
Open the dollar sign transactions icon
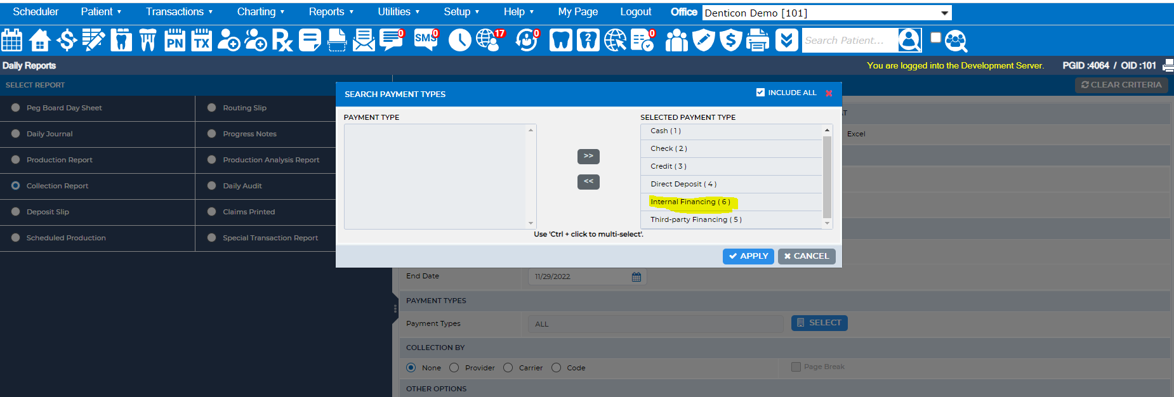(x=67, y=41)
